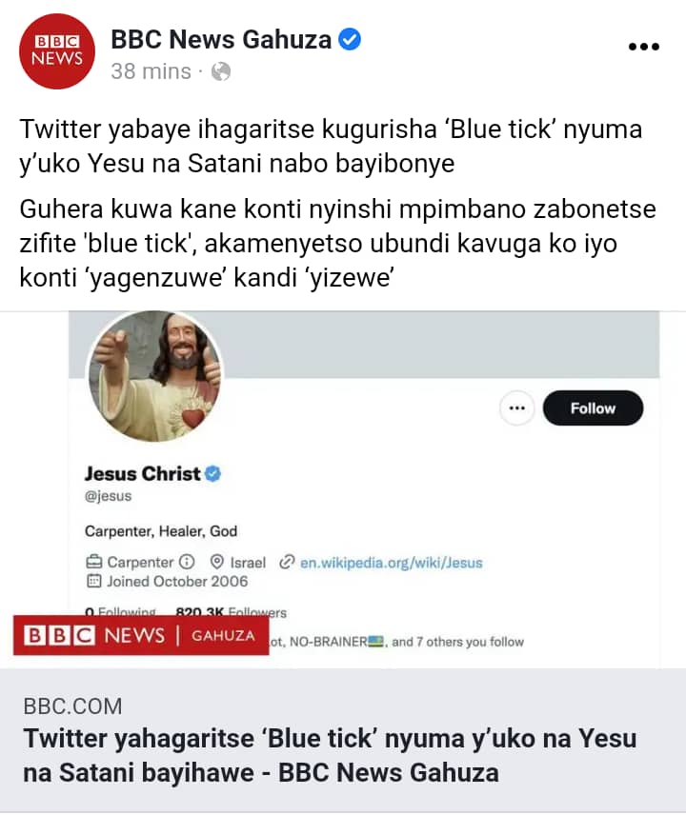
Task: Open the en.wikipedia.org/wiki/Jesus link
Action: point(391,563)
